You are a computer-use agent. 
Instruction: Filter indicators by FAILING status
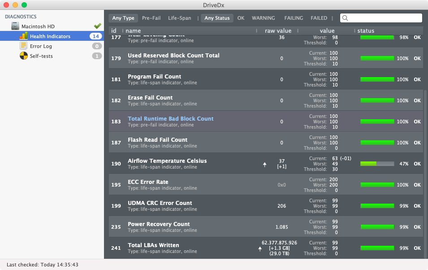pyautogui.click(x=294, y=18)
